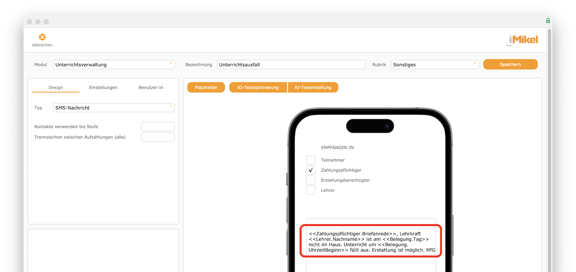Tick the Erziehungsberechtigter checkbox
This screenshot has width=576, height=272.
(x=311, y=180)
